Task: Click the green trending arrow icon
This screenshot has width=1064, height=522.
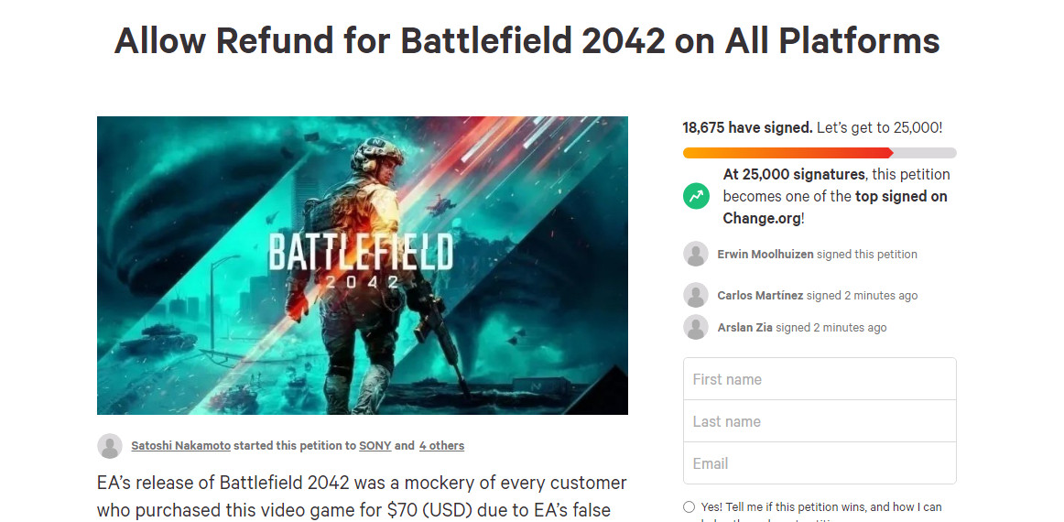Action: 696,195
